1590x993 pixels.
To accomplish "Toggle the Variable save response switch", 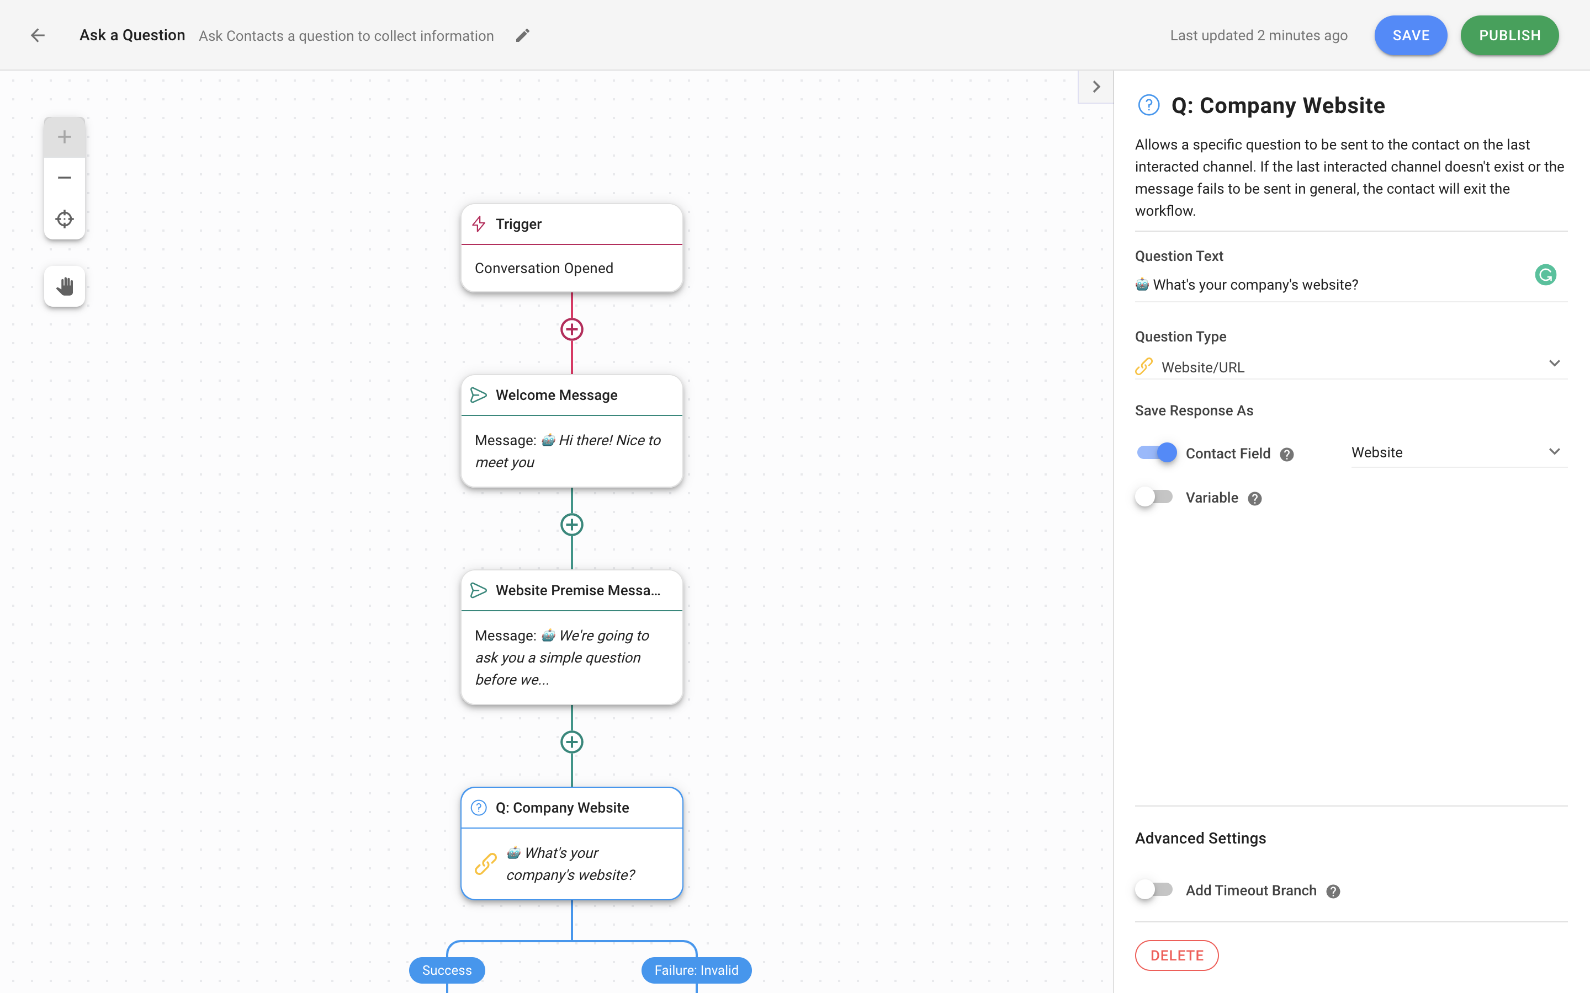I will (x=1153, y=496).
